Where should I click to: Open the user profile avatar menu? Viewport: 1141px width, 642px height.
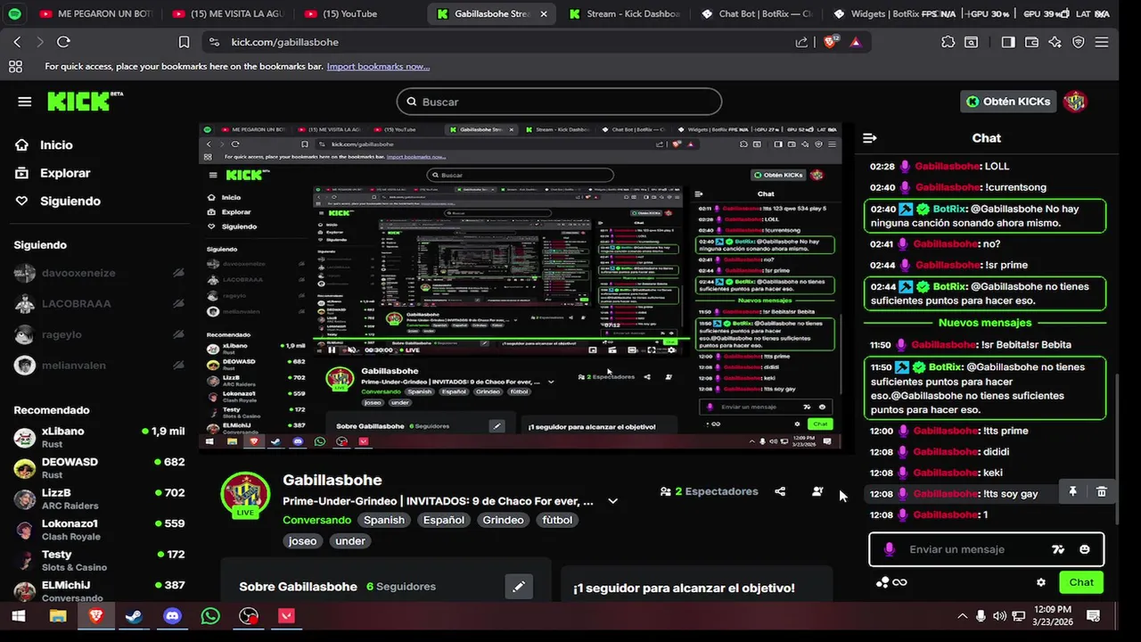tap(1075, 102)
